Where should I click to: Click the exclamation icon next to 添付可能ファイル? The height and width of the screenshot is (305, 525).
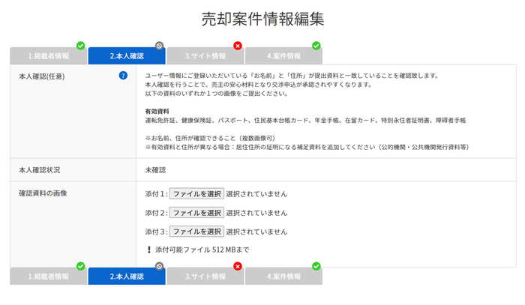149,249
